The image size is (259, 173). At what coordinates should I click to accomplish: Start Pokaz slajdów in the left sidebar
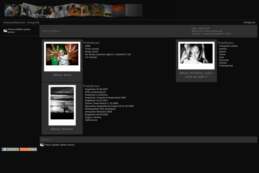coord(19,31)
